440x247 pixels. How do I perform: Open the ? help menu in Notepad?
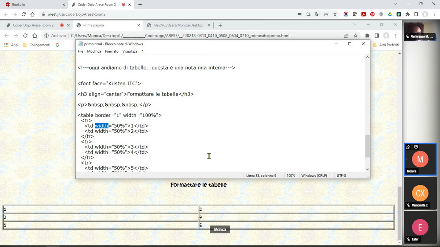142,51
